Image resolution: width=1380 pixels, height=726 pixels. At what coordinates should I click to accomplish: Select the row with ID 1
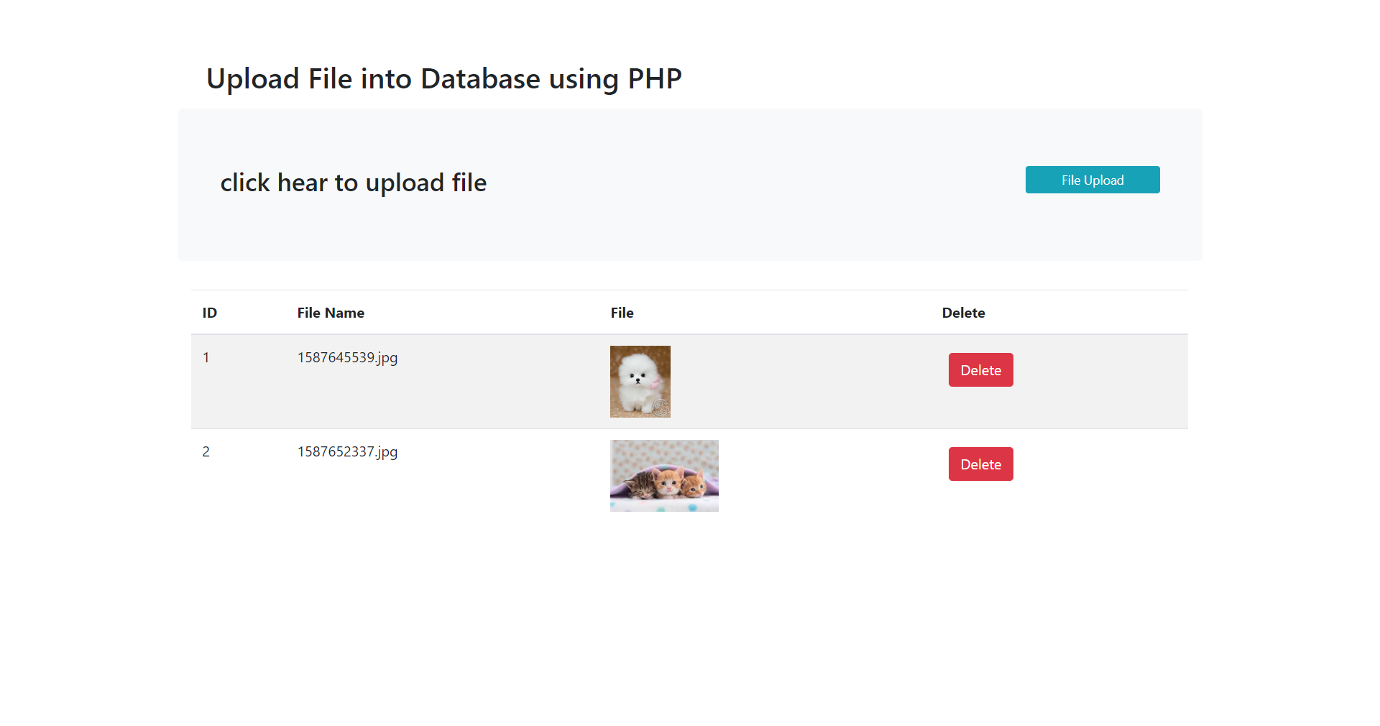(x=503, y=382)
